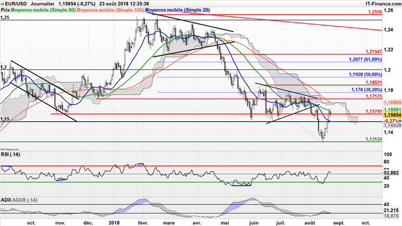Select the Journalier timeframe label
The image size is (402, 226).
point(43,4)
